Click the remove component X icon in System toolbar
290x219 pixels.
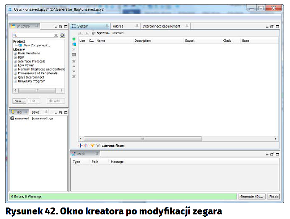click(x=74, y=50)
